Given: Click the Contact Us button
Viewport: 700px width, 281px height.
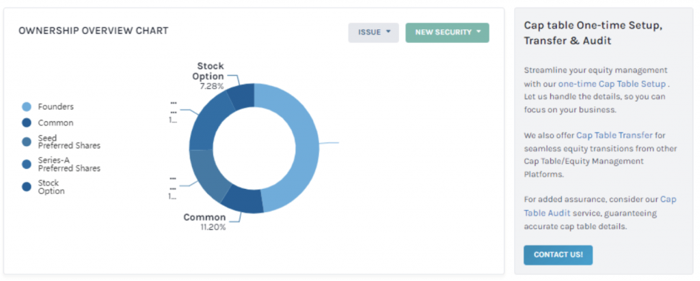Looking at the screenshot, I should [558, 255].
